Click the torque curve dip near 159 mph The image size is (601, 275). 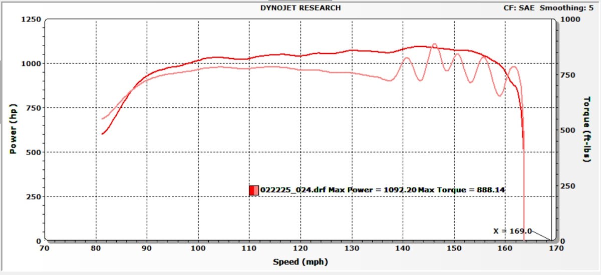(500, 95)
